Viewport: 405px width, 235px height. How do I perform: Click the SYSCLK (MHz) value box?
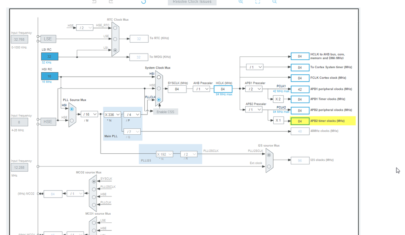pyautogui.click(x=177, y=89)
